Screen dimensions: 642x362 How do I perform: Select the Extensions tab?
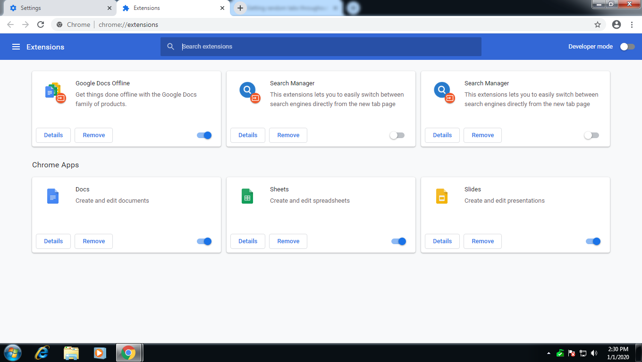pos(173,8)
